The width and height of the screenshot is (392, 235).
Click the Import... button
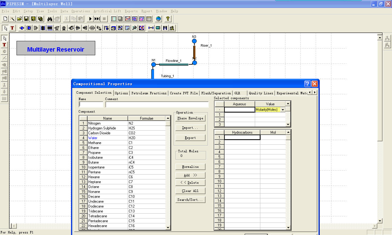click(190, 128)
